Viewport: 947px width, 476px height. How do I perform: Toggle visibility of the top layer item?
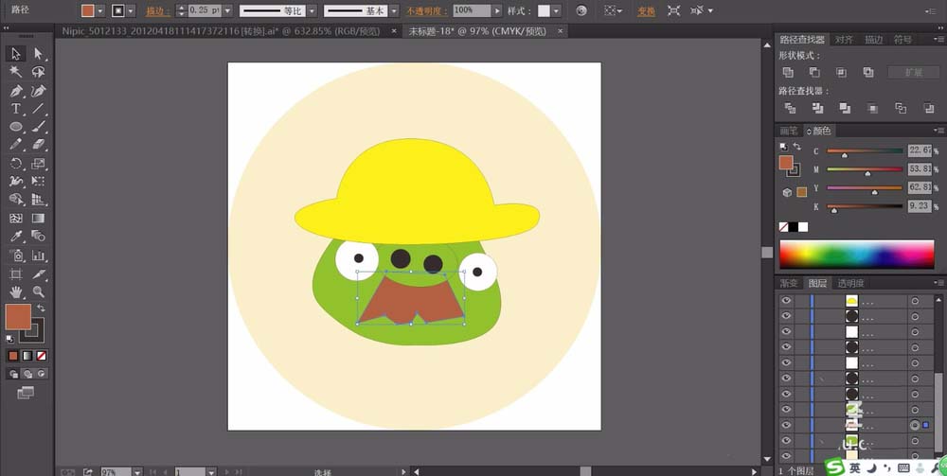[x=786, y=300]
